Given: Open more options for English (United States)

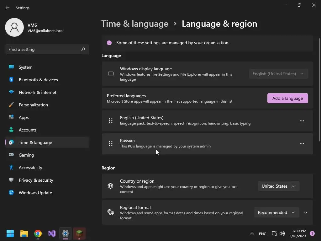Looking at the screenshot, I should tap(302, 121).
